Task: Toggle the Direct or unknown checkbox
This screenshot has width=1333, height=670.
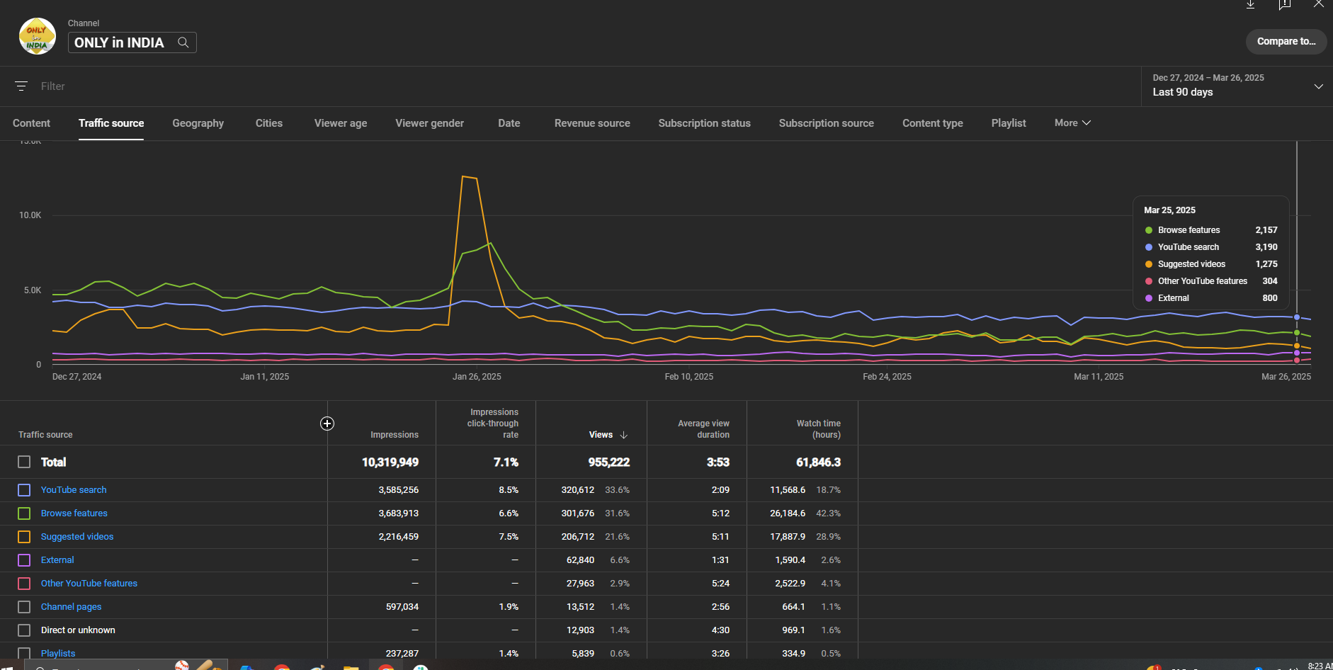Action: tap(24, 630)
